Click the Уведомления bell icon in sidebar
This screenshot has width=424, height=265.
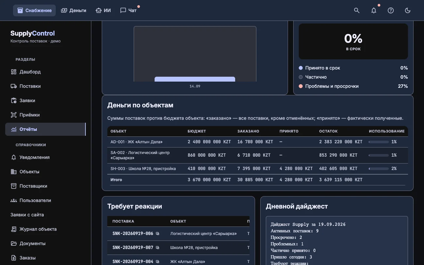click(14, 157)
